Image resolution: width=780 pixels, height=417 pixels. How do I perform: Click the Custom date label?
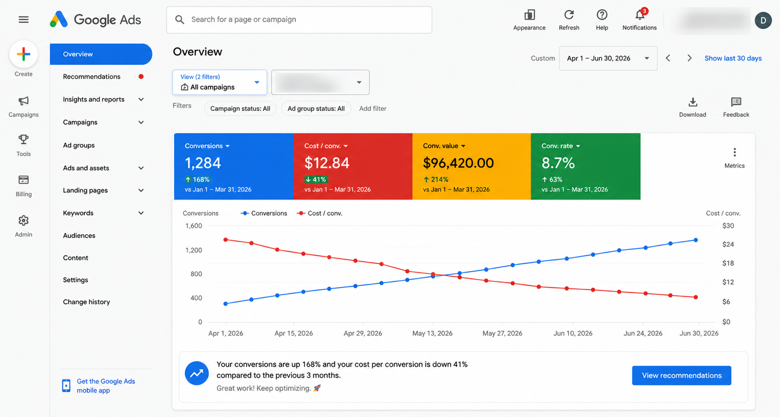click(543, 58)
